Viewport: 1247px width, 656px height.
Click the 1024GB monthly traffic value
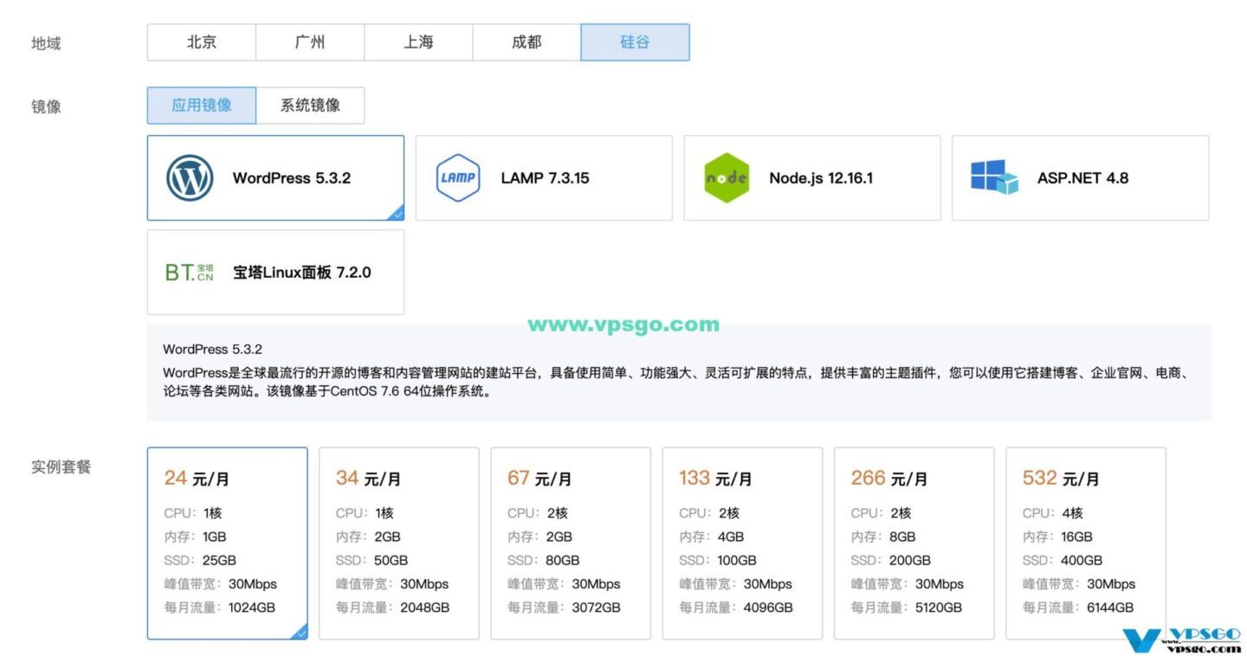pos(252,608)
